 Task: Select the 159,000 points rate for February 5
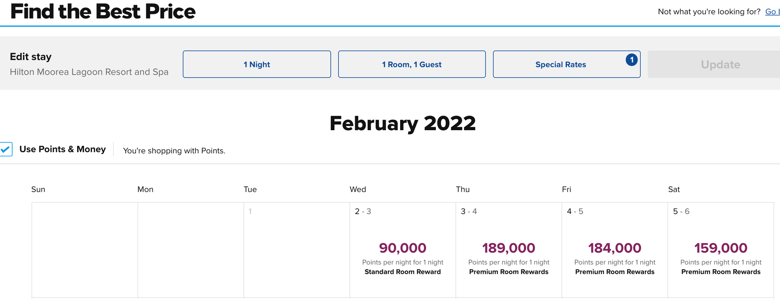click(x=721, y=248)
